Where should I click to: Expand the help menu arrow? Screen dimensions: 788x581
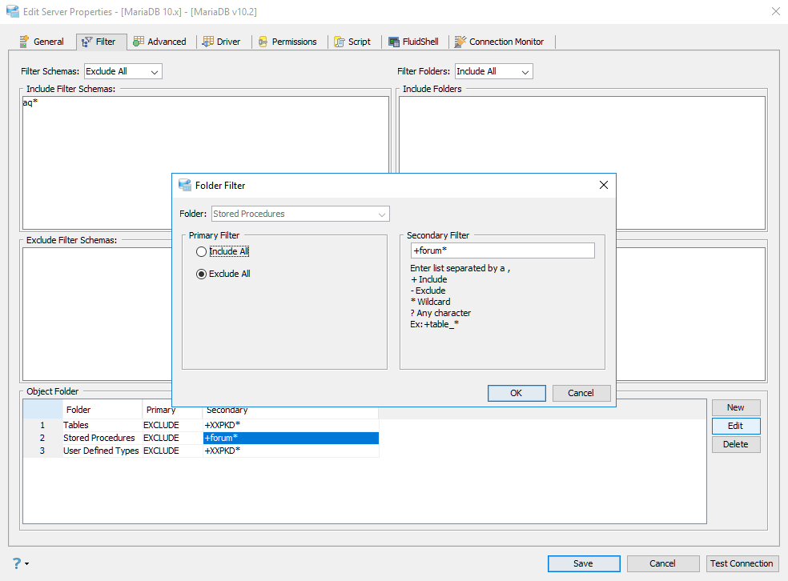pyautogui.click(x=26, y=564)
